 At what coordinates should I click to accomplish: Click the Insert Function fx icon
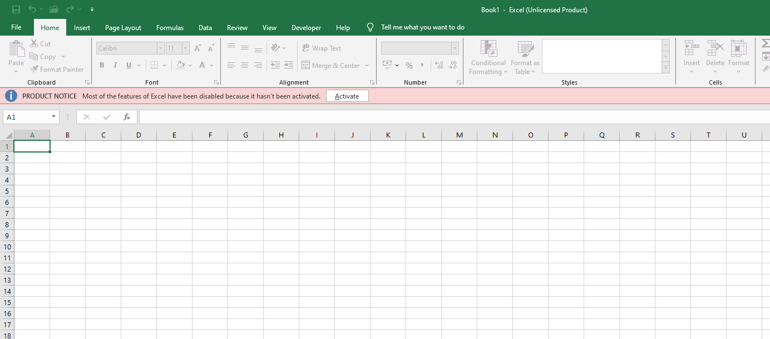tap(127, 117)
